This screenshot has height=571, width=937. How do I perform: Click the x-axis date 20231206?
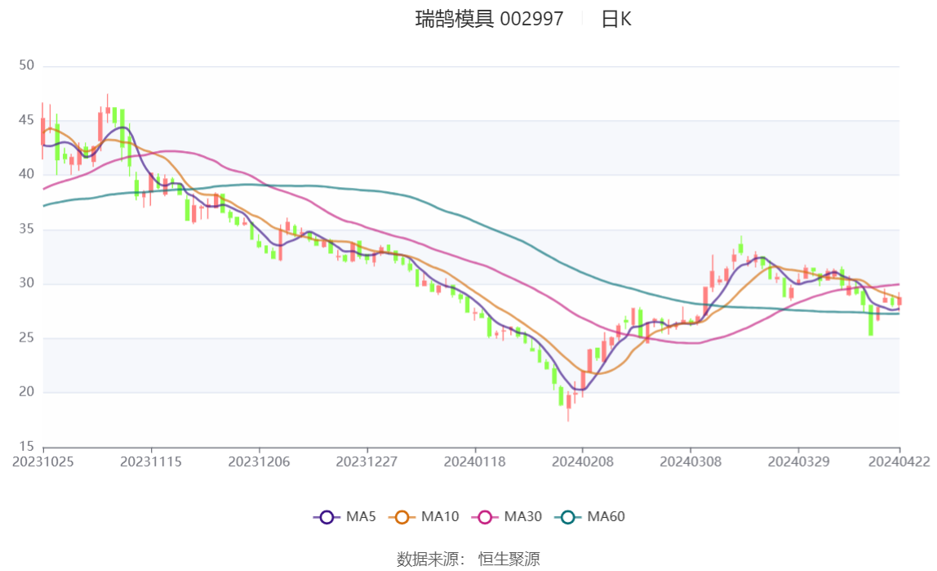click(259, 462)
